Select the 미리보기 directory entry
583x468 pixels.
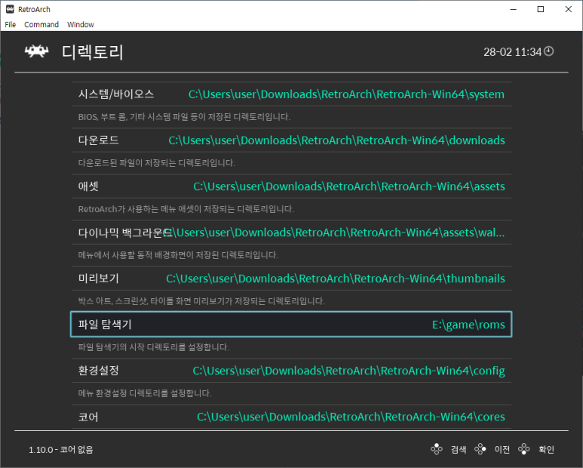291,279
